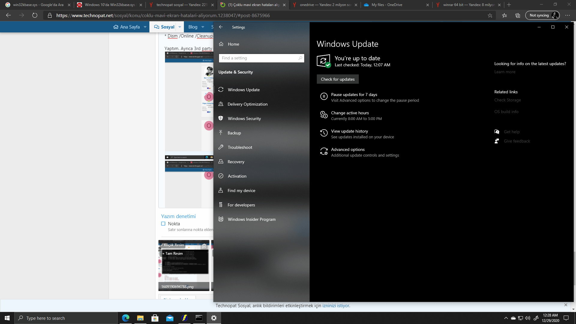Viewport: 576px width, 324px height.
Task: Click the Advanced options gear-arrows icon
Action: click(324, 151)
